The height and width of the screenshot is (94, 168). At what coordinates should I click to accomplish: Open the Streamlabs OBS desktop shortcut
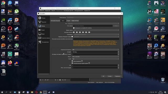point(10,55)
